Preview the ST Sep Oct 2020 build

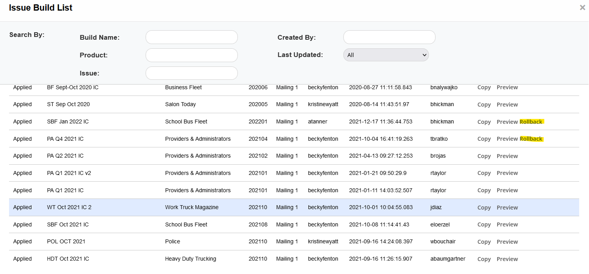507,105
